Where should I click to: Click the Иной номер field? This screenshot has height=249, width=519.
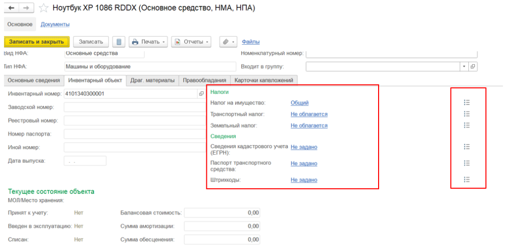tap(135, 148)
